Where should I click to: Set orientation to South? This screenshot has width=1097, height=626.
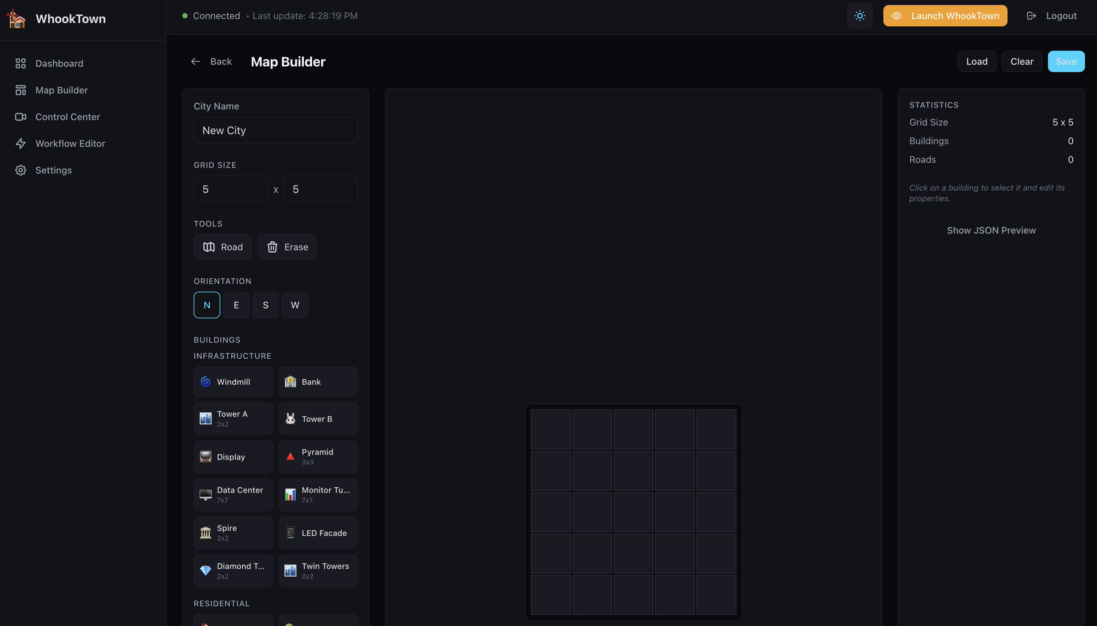tap(265, 305)
